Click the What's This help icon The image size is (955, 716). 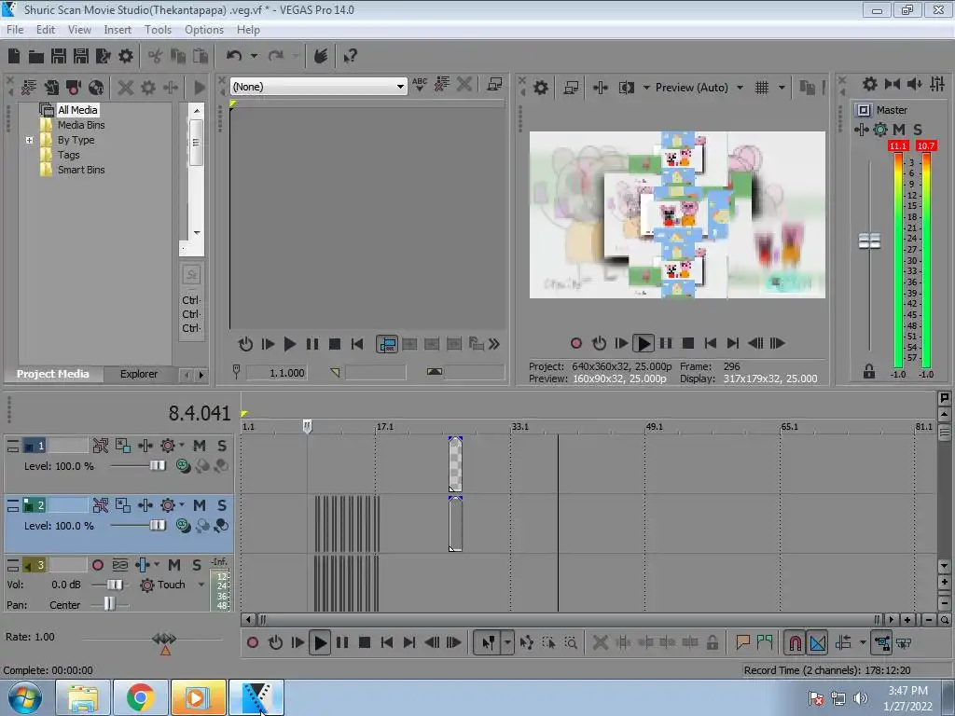point(351,57)
